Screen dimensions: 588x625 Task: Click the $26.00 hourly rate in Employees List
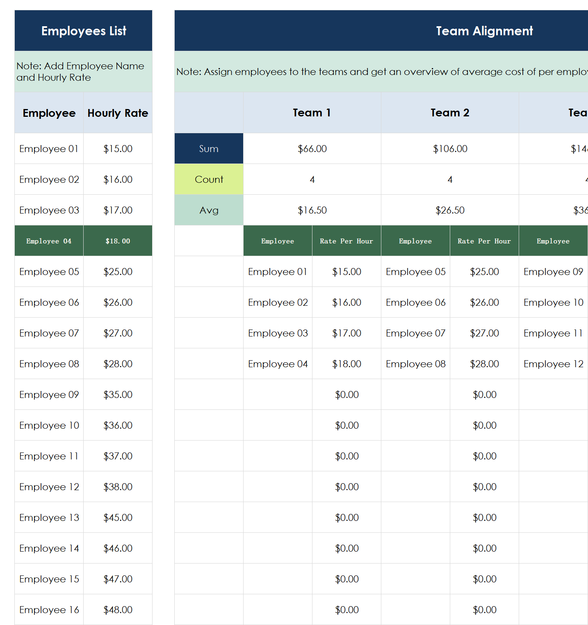[x=118, y=302]
